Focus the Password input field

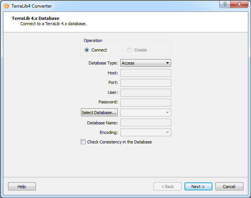146,103
